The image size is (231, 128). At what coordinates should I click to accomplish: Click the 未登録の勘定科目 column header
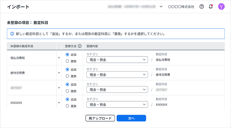[x=21, y=46]
